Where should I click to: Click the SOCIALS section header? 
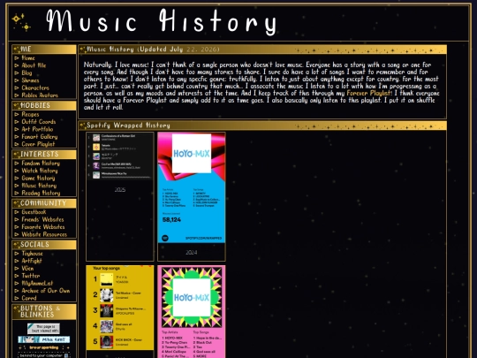tap(44, 245)
